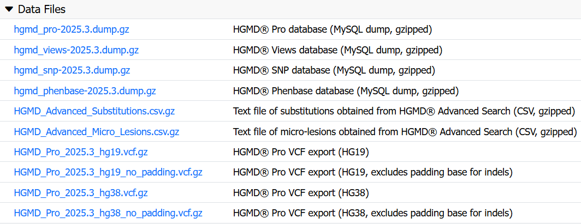Select the HGMD_Pro_2025.3_hg19_no_padding.vcf.gz link

[x=108, y=172]
